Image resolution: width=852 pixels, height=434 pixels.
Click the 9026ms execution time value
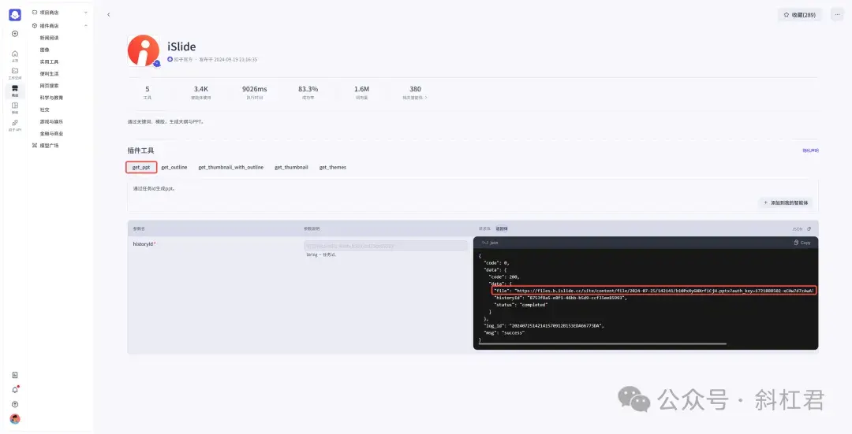click(x=254, y=89)
